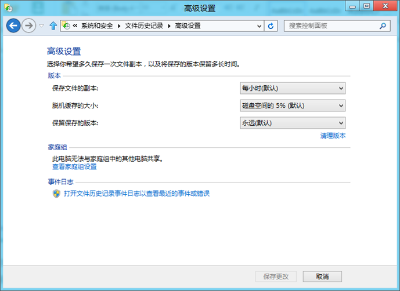The width and height of the screenshot is (400, 291).
Task: Click the 保存更改 button
Action: coord(276,277)
